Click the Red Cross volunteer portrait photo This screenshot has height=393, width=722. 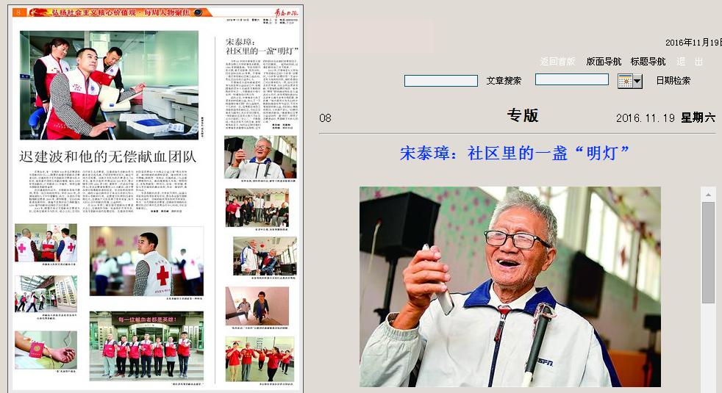[x=146, y=261]
